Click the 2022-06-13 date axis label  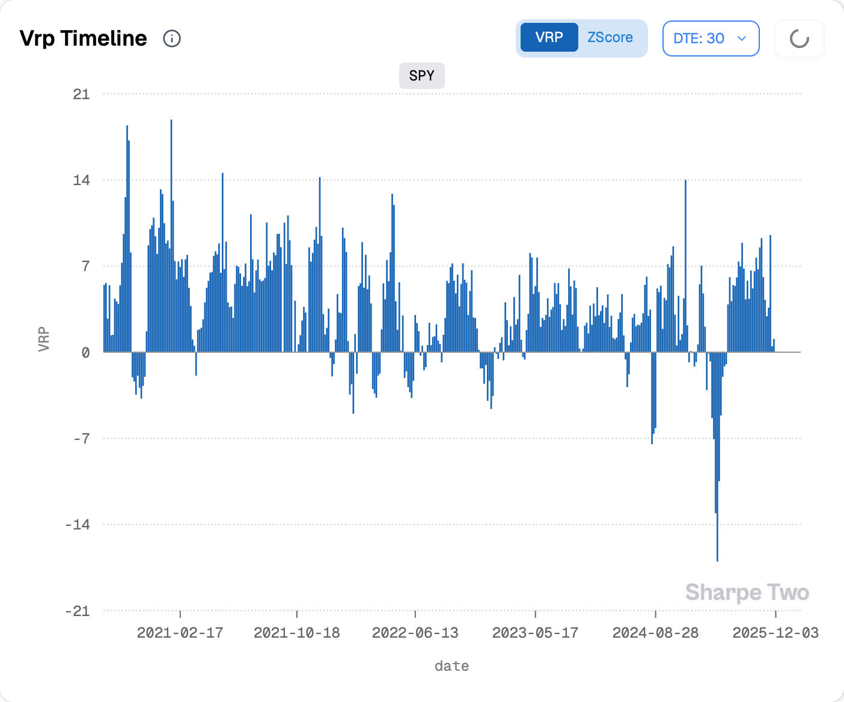pos(415,632)
